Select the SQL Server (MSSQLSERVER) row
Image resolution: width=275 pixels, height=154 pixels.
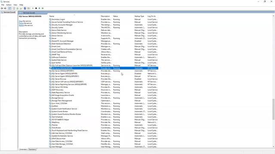point(104,68)
